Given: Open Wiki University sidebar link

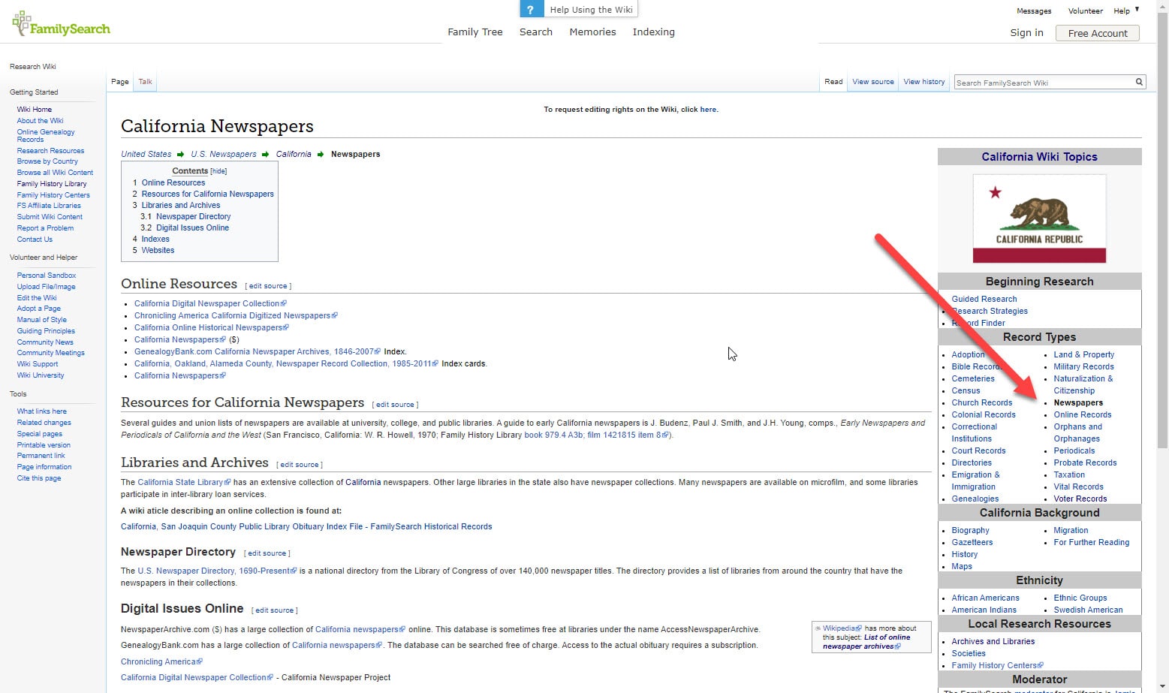Looking at the screenshot, I should coord(41,375).
